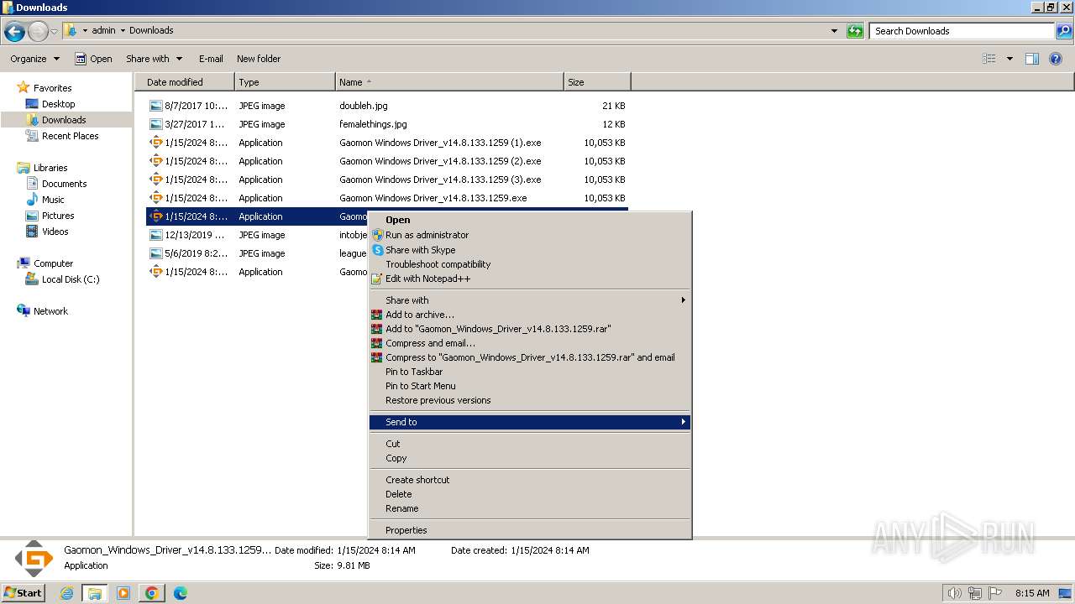Sort by the Size column header
Viewport: 1075px width, 604px height.
(597, 82)
